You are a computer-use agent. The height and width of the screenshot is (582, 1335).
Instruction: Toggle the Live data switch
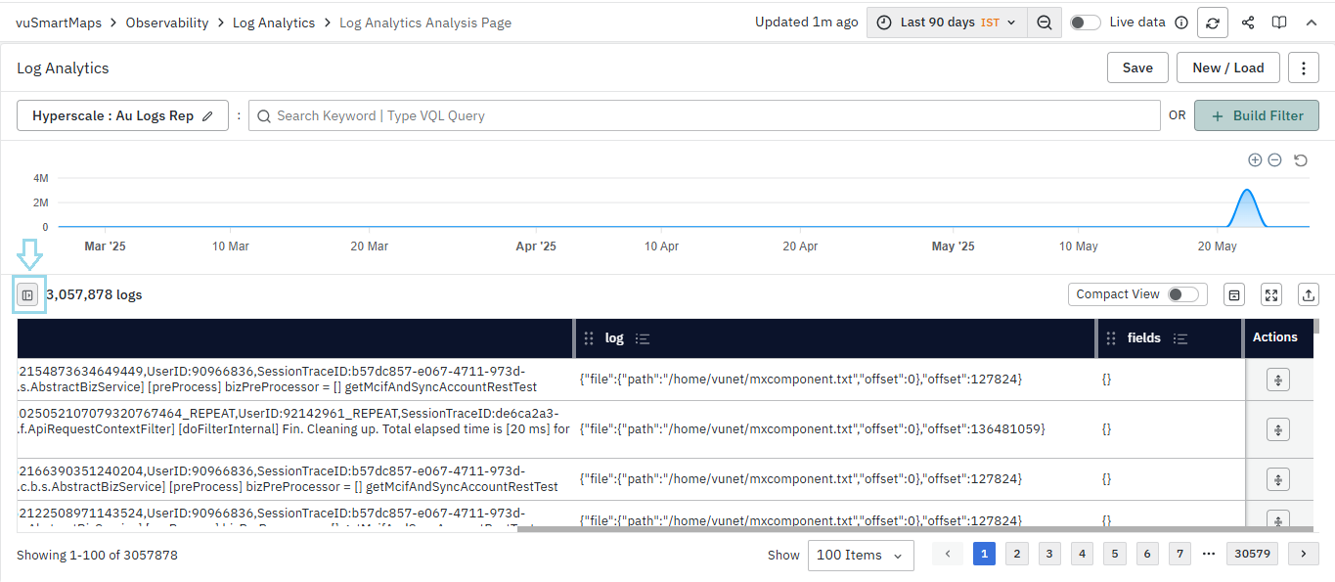tap(1085, 22)
